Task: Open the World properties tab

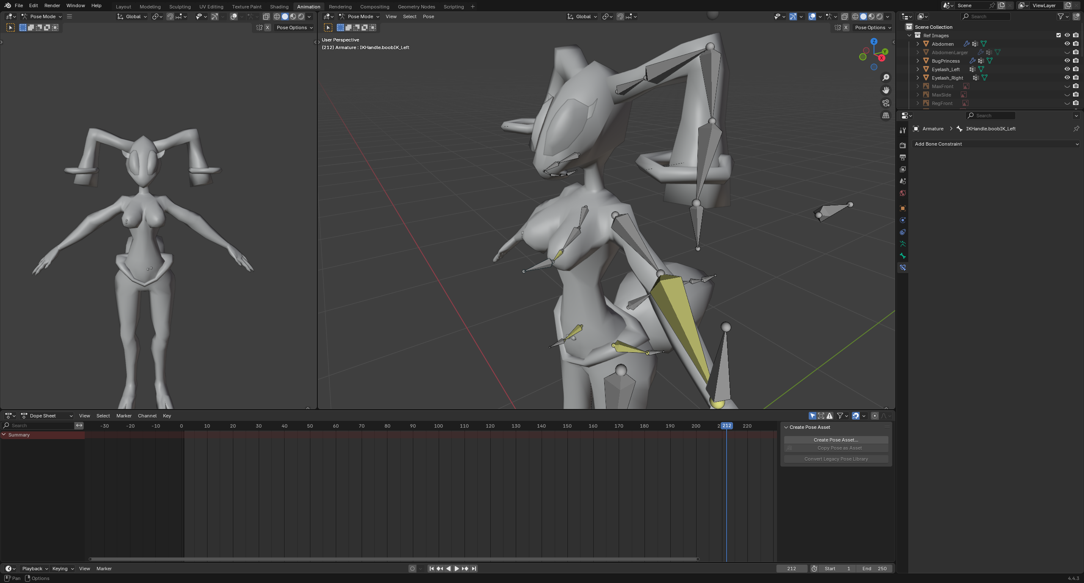Action: point(903,193)
